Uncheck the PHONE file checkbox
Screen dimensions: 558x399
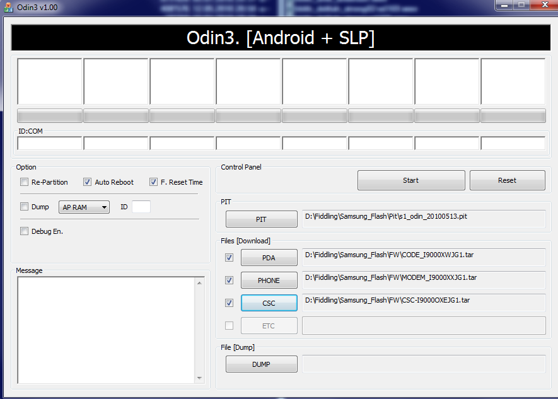coord(229,280)
